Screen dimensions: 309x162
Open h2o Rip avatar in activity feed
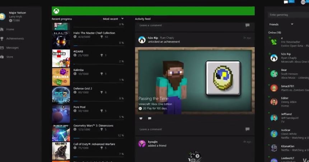(x=142, y=40)
